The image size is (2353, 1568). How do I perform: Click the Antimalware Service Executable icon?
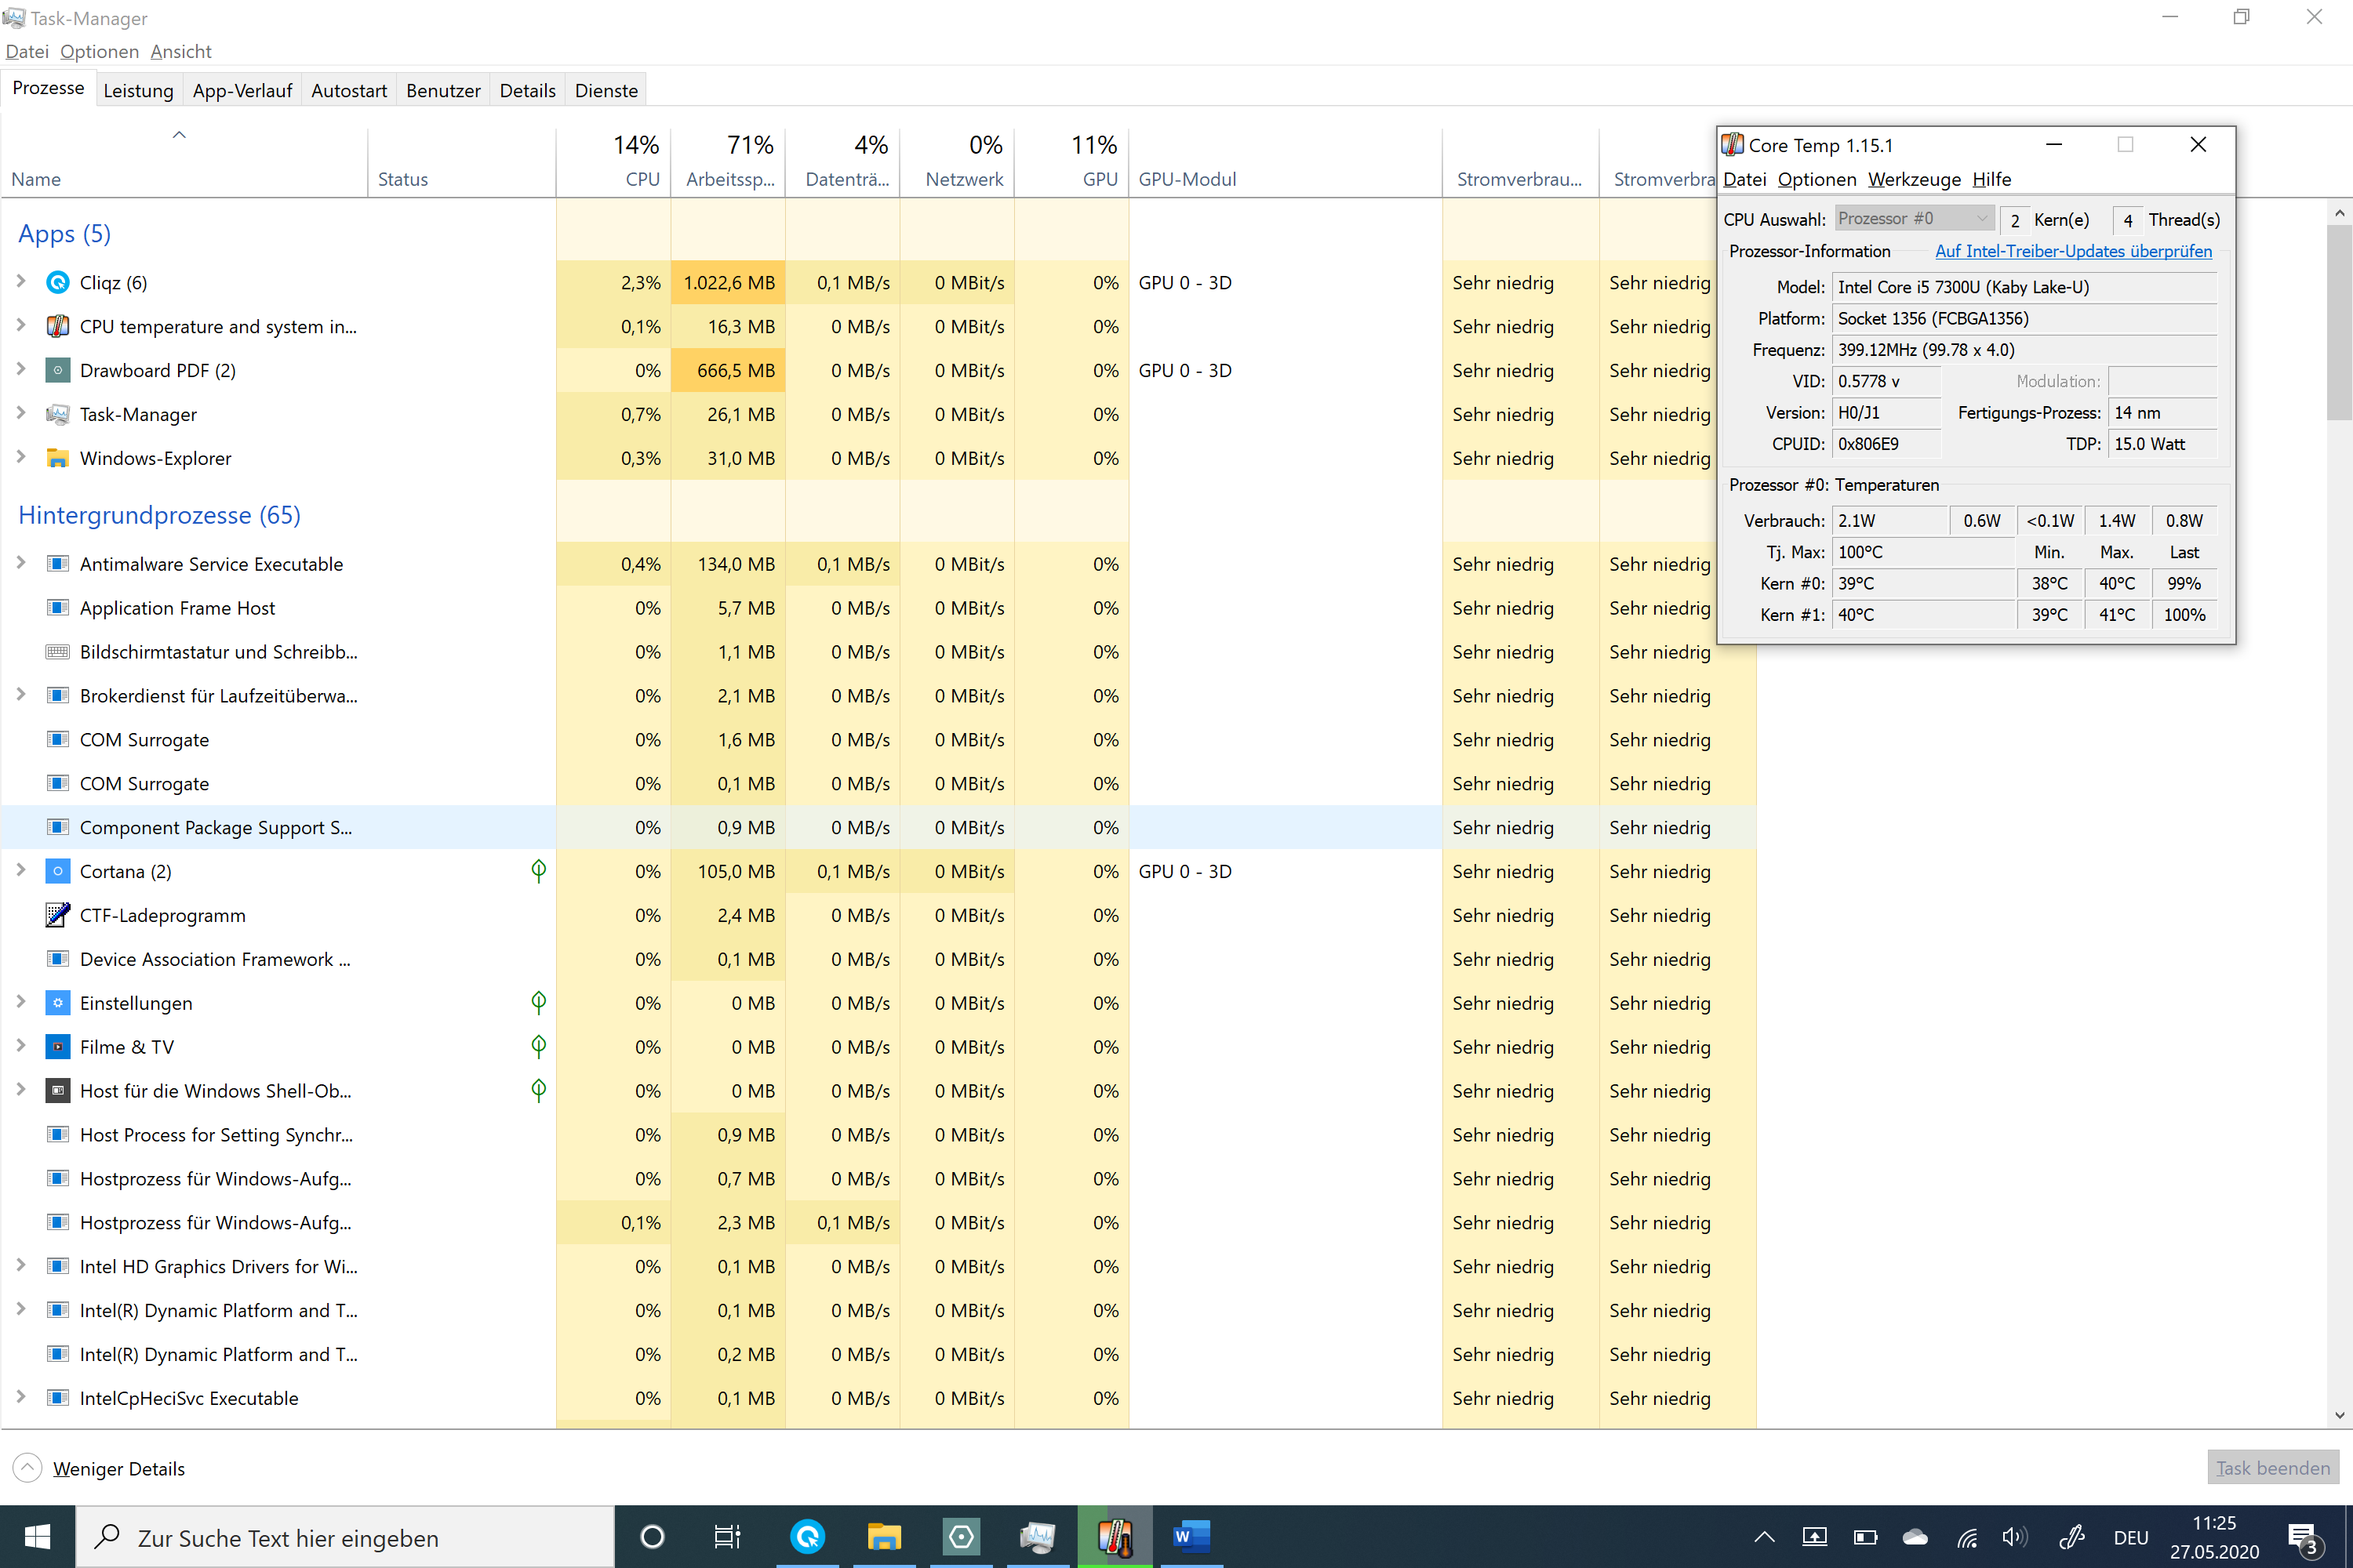[58, 565]
